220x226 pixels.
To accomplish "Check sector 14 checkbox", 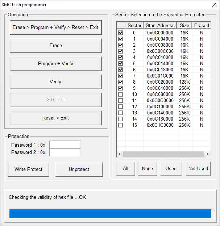I will point(121,119).
